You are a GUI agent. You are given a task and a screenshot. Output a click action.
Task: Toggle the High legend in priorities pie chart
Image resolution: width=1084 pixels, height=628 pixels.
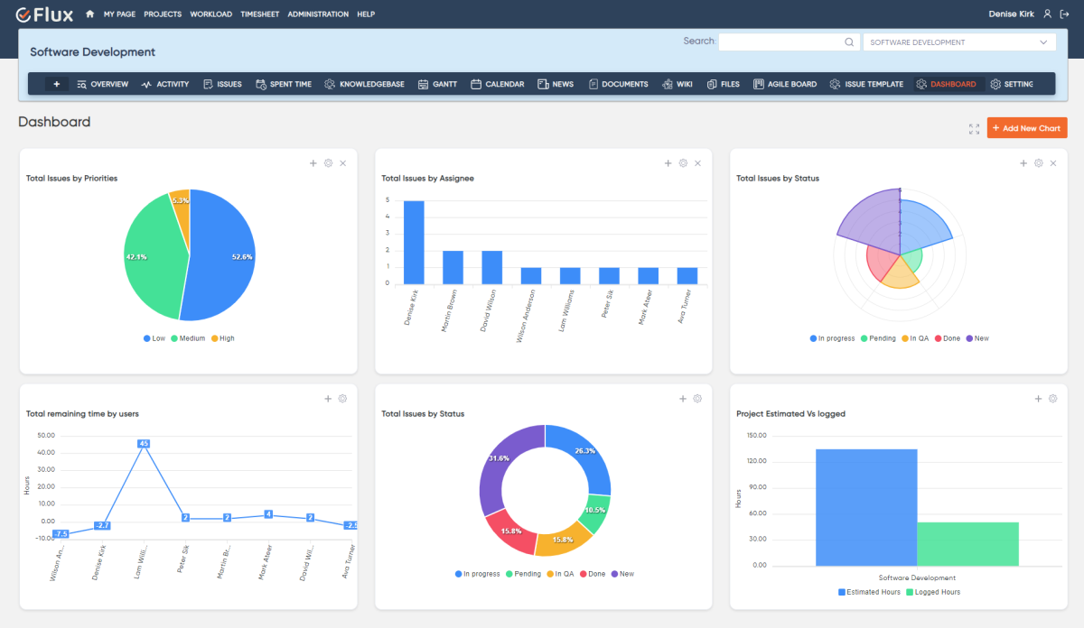point(222,338)
